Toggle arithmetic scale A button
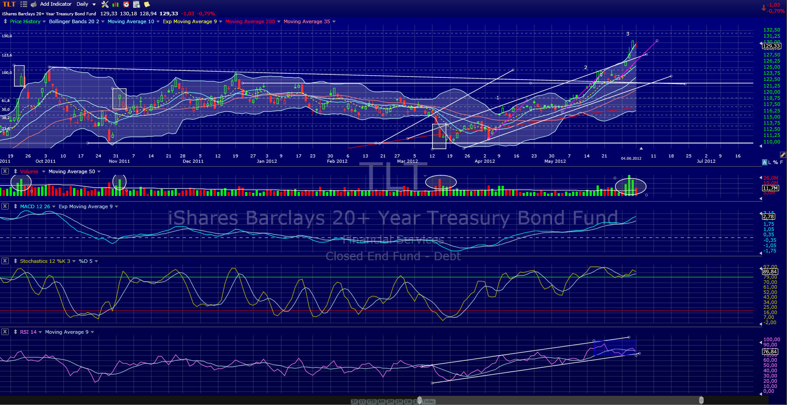This screenshot has width=787, height=405. pyautogui.click(x=765, y=162)
